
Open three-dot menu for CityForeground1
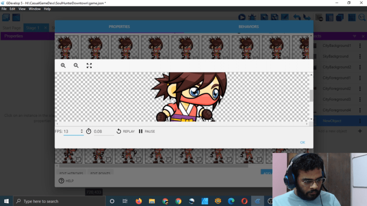(360, 78)
